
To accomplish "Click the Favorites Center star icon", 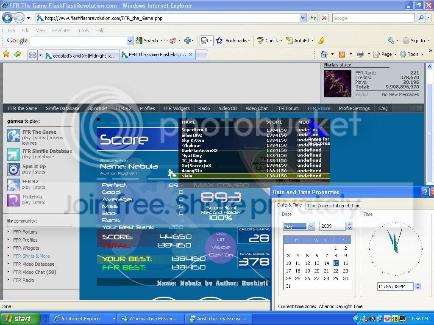I will [6, 54].
